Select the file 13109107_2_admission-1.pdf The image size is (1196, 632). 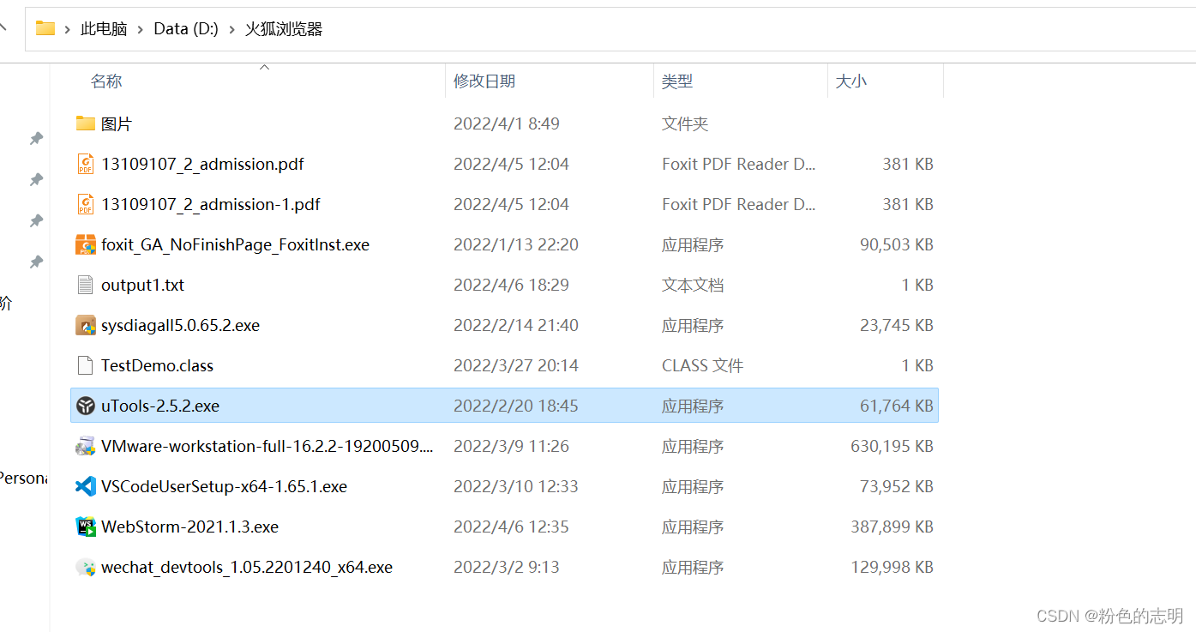click(211, 204)
